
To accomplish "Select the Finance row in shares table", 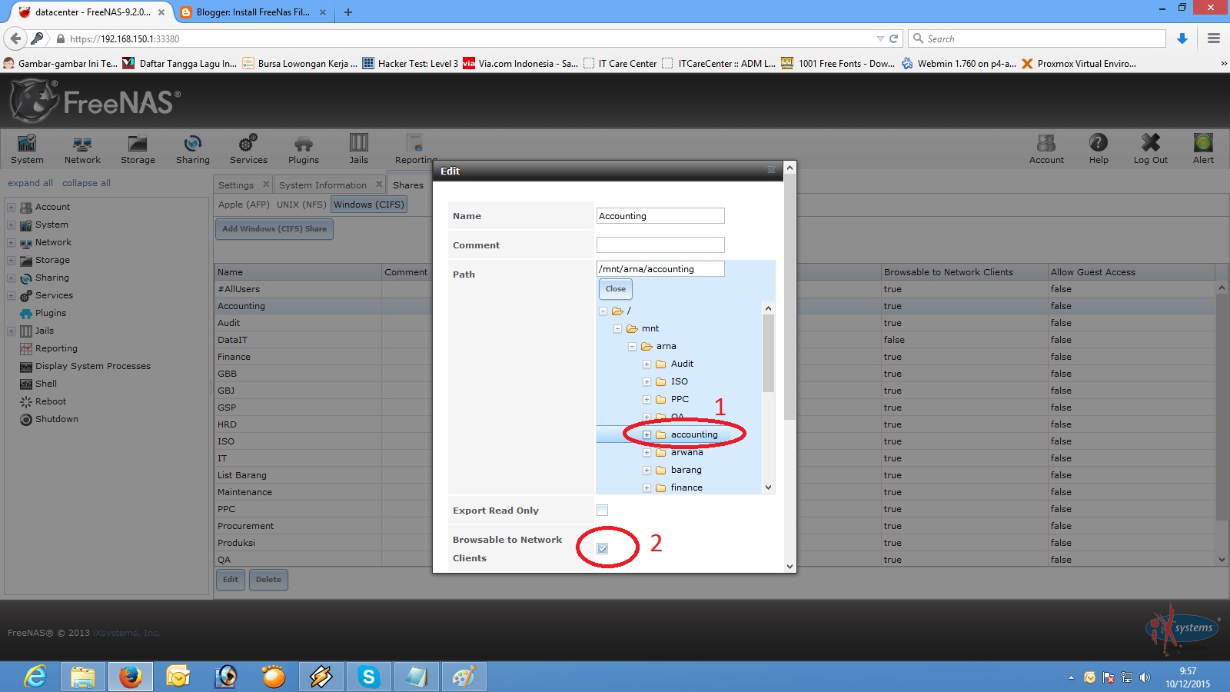I will pyautogui.click(x=715, y=357).
